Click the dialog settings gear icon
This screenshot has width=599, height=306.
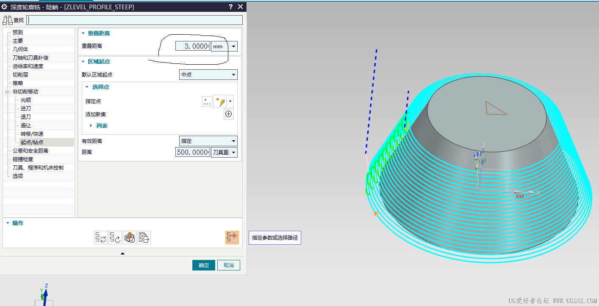(5, 7)
